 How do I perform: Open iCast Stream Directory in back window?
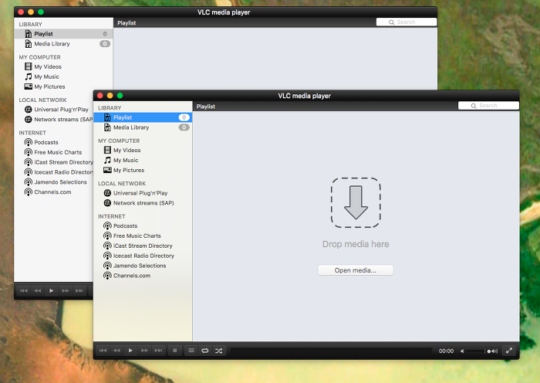coord(54,162)
